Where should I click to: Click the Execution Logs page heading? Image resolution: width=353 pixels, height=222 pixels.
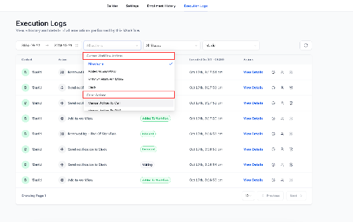click(x=41, y=23)
